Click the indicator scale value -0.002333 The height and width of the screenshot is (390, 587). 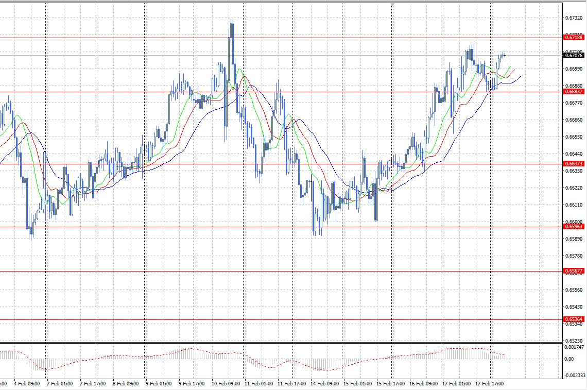point(575,375)
